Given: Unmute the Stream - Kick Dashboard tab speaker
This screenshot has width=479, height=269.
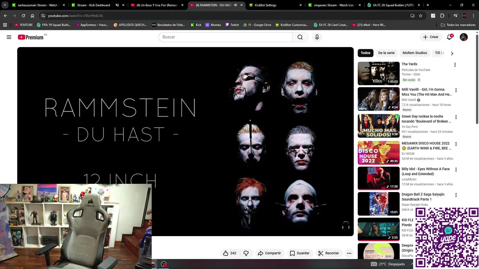Looking at the screenshot, I should (x=117, y=5).
